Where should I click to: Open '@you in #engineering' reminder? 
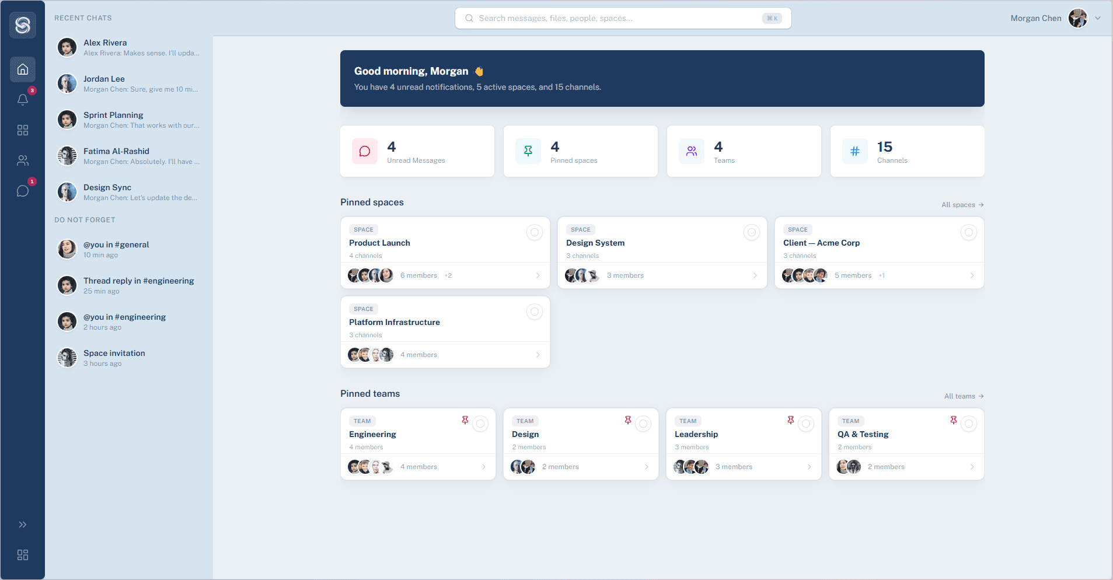(x=129, y=322)
